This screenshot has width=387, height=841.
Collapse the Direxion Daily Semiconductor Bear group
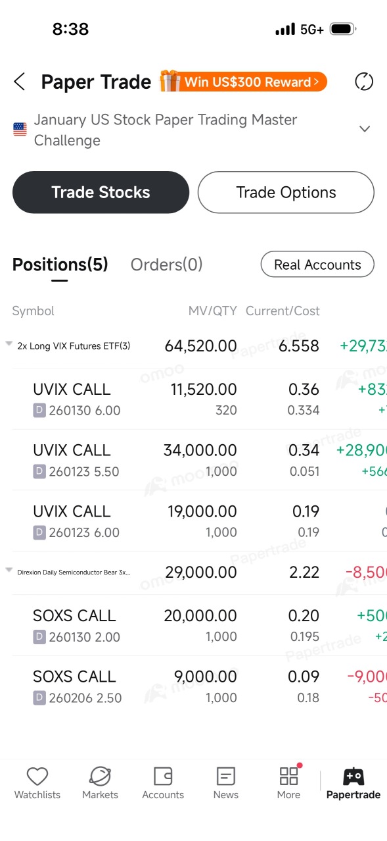click(x=9, y=571)
